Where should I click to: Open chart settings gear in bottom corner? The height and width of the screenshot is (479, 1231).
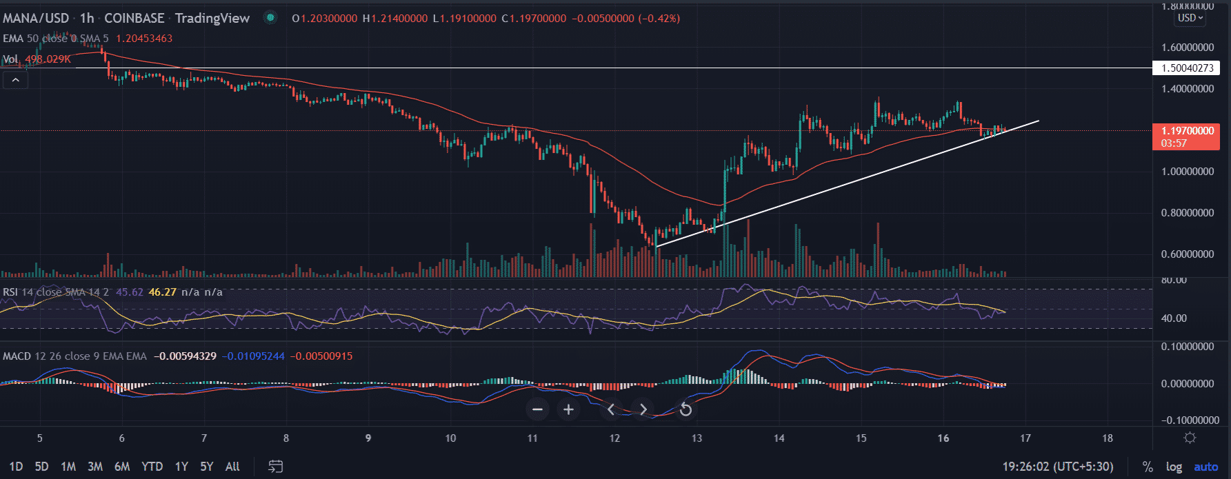1190,438
